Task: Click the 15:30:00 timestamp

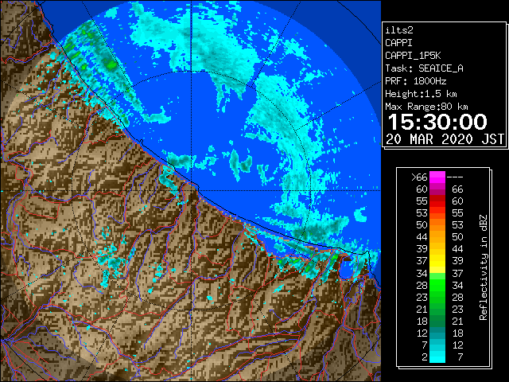Action: tap(437, 122)
